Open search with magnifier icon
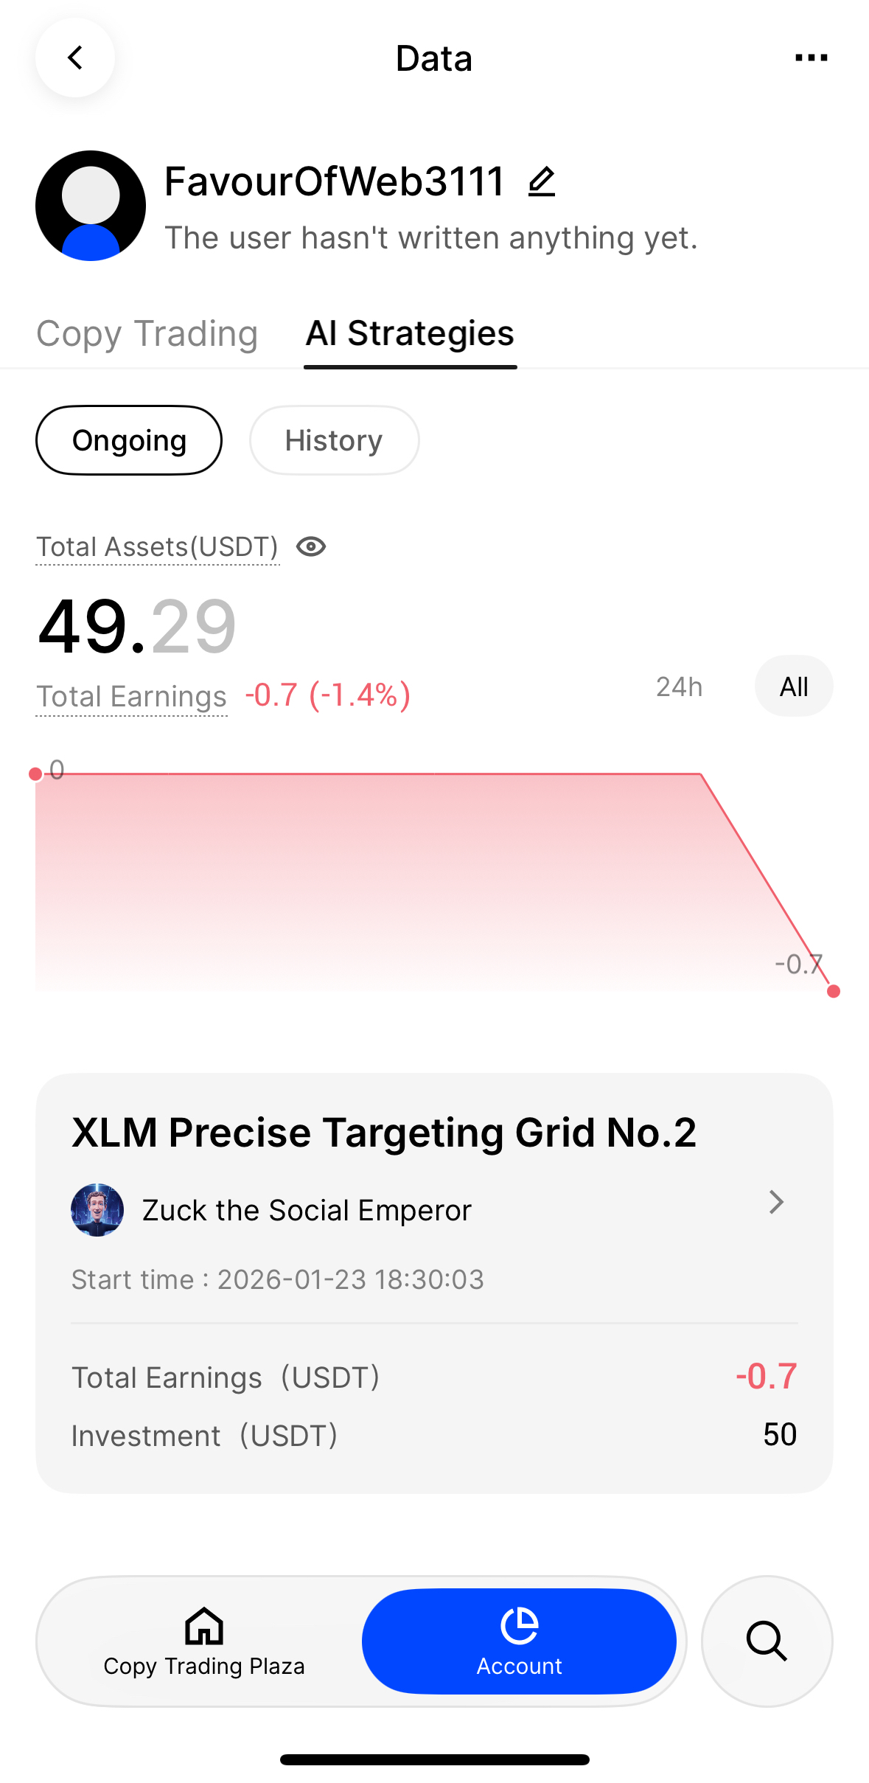This screenshot has width=869, height=1783. click(767, 1641)
